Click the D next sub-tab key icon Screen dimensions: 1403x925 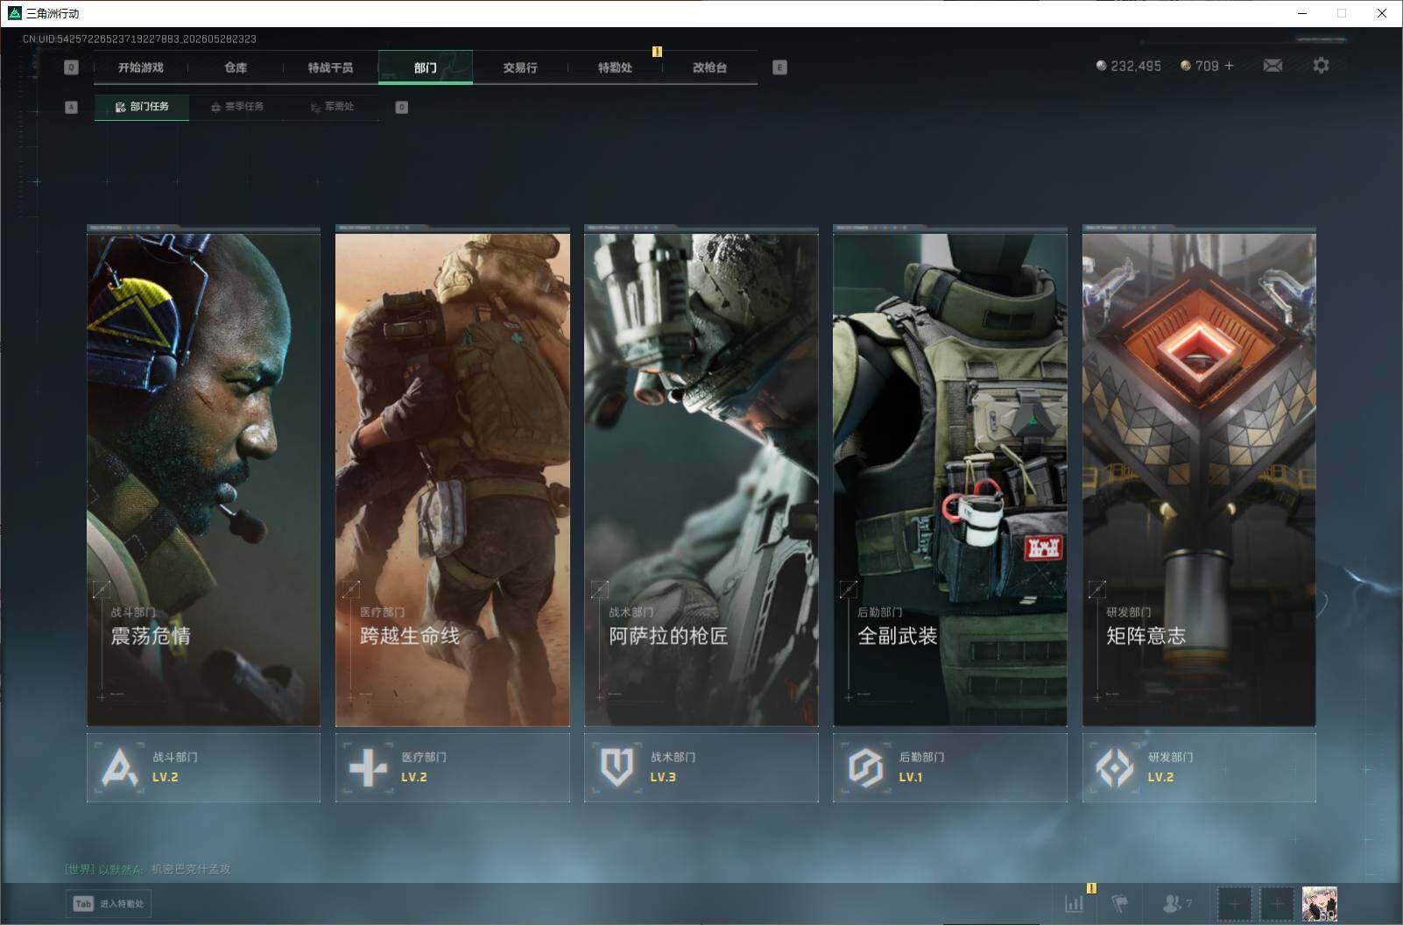402,107
